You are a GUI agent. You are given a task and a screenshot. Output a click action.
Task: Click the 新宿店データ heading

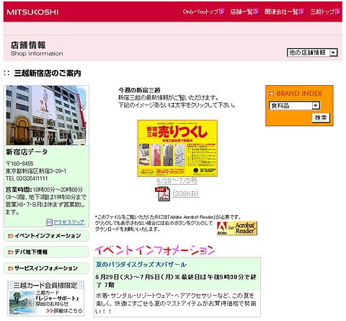point(27,151)
